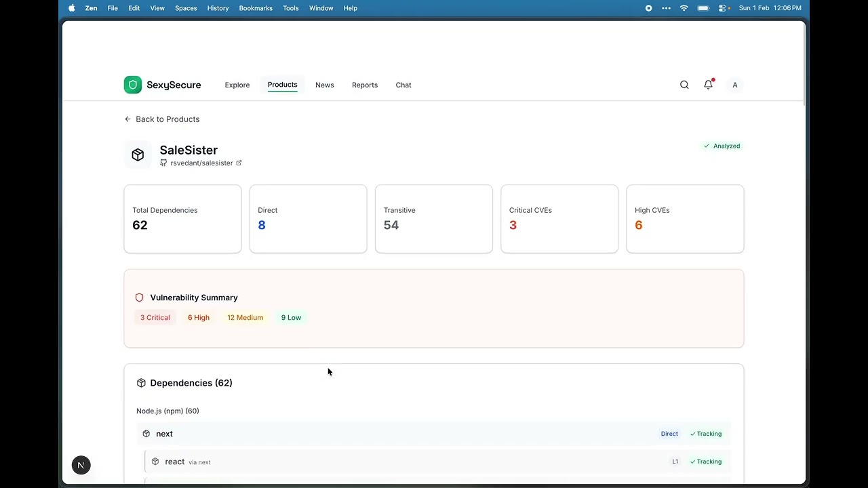
Task: Click the Direct tag on the next row
Action: tap(669, 434)
